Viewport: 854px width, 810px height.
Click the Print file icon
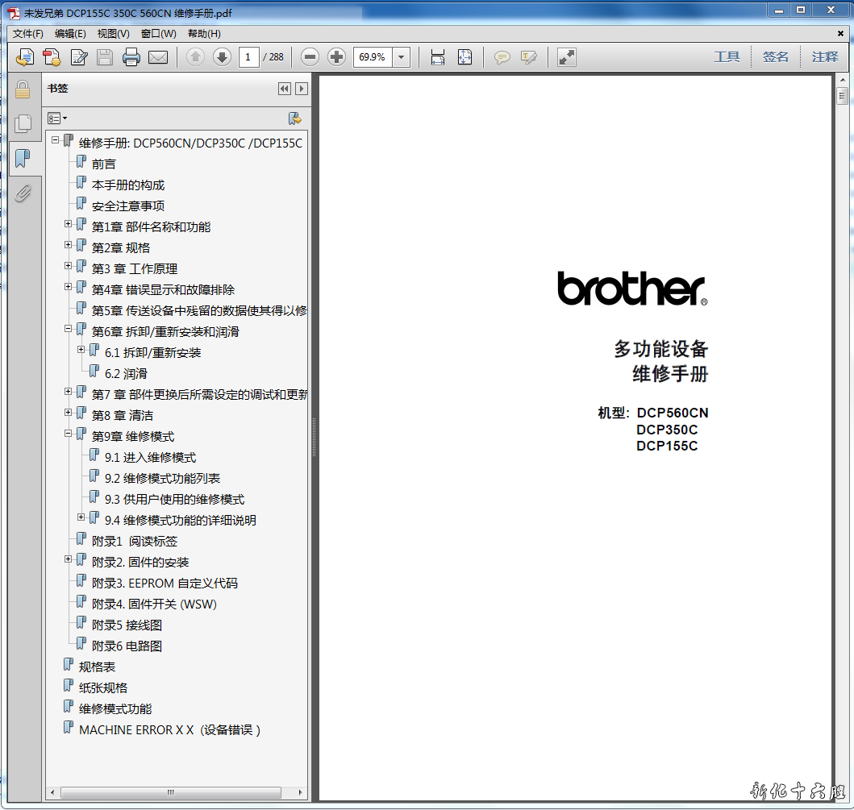click(x=131, y=57)
